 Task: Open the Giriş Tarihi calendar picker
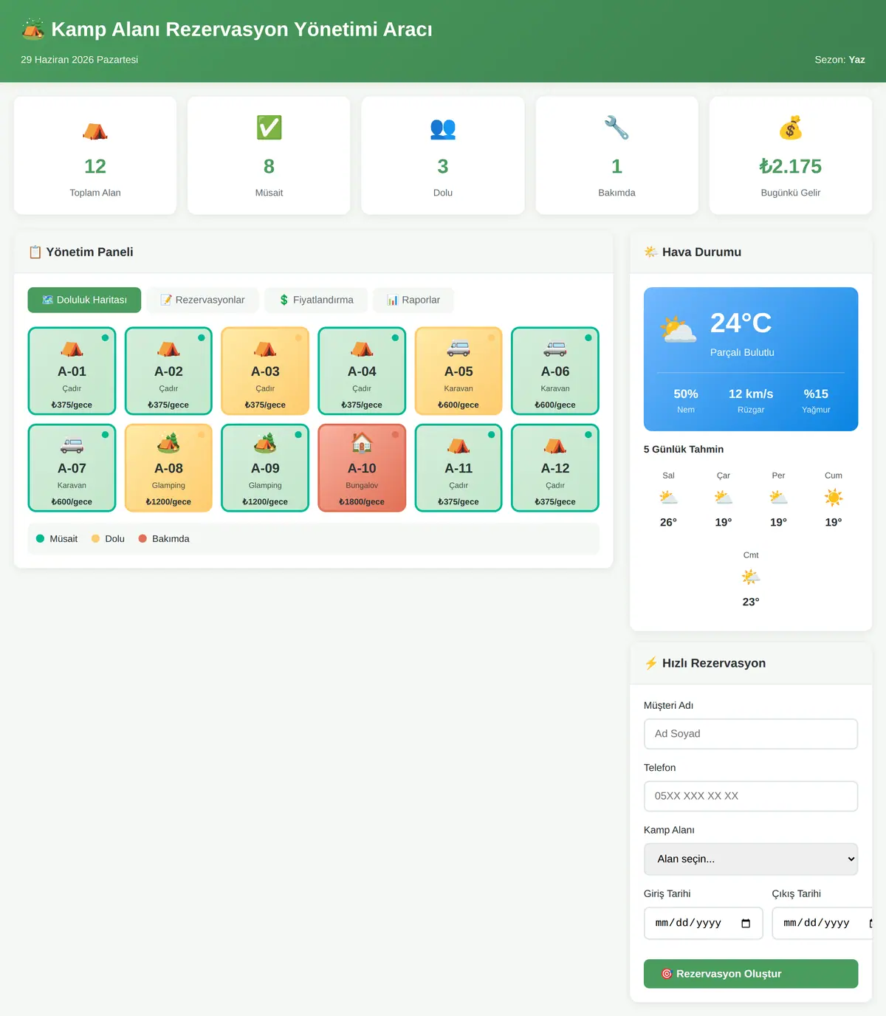click(746, 923)
